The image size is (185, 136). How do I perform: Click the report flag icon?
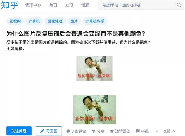click(x=138, y=131)
